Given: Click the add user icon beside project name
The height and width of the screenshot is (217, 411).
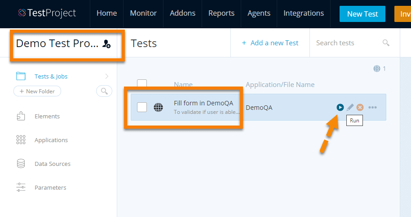Looking at the screenshot, I should coord(106,44).
